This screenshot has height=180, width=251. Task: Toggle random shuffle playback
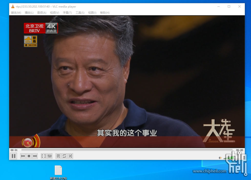70,156
